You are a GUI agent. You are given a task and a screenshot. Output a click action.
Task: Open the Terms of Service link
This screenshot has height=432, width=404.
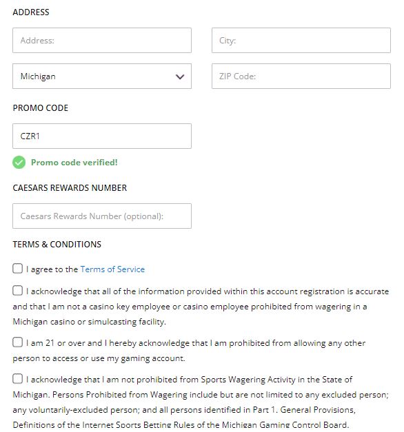[x=112, y=269]
